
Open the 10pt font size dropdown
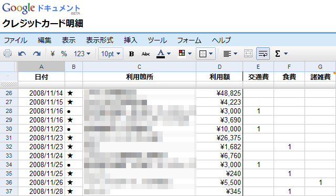(111, 54)
